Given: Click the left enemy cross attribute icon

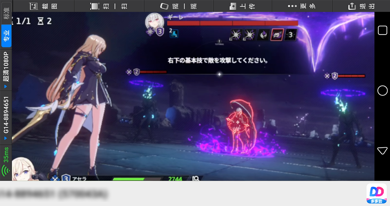Looking at the screenshot, I should 129,72.
